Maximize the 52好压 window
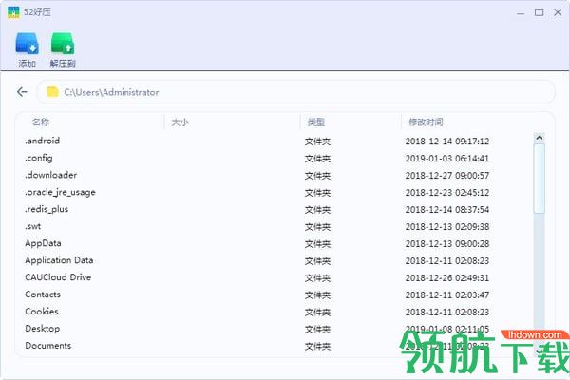 click(x=539, y=12)
